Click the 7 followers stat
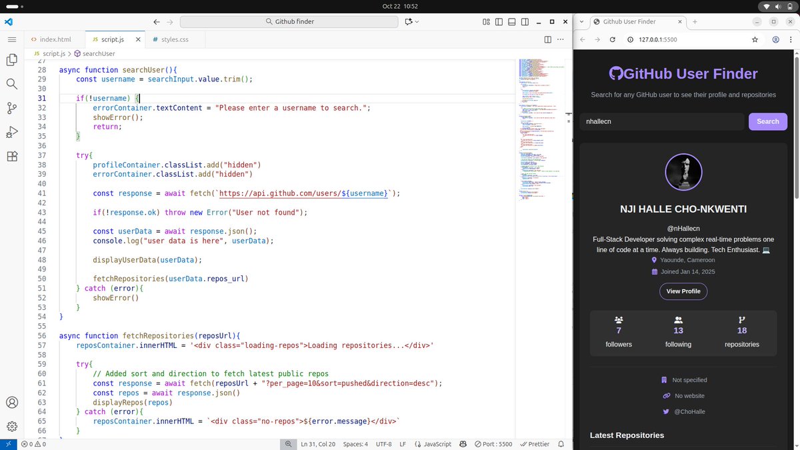Image resolution: width=800 pixels, height=450 pixels. pyautogui.click(x=619, y=332)
